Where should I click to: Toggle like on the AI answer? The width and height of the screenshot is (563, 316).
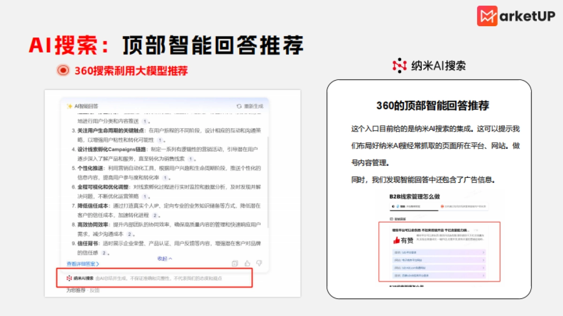(247, 262)
